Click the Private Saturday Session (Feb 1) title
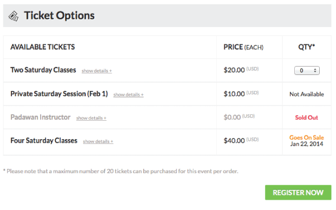 tap(59, 94)
